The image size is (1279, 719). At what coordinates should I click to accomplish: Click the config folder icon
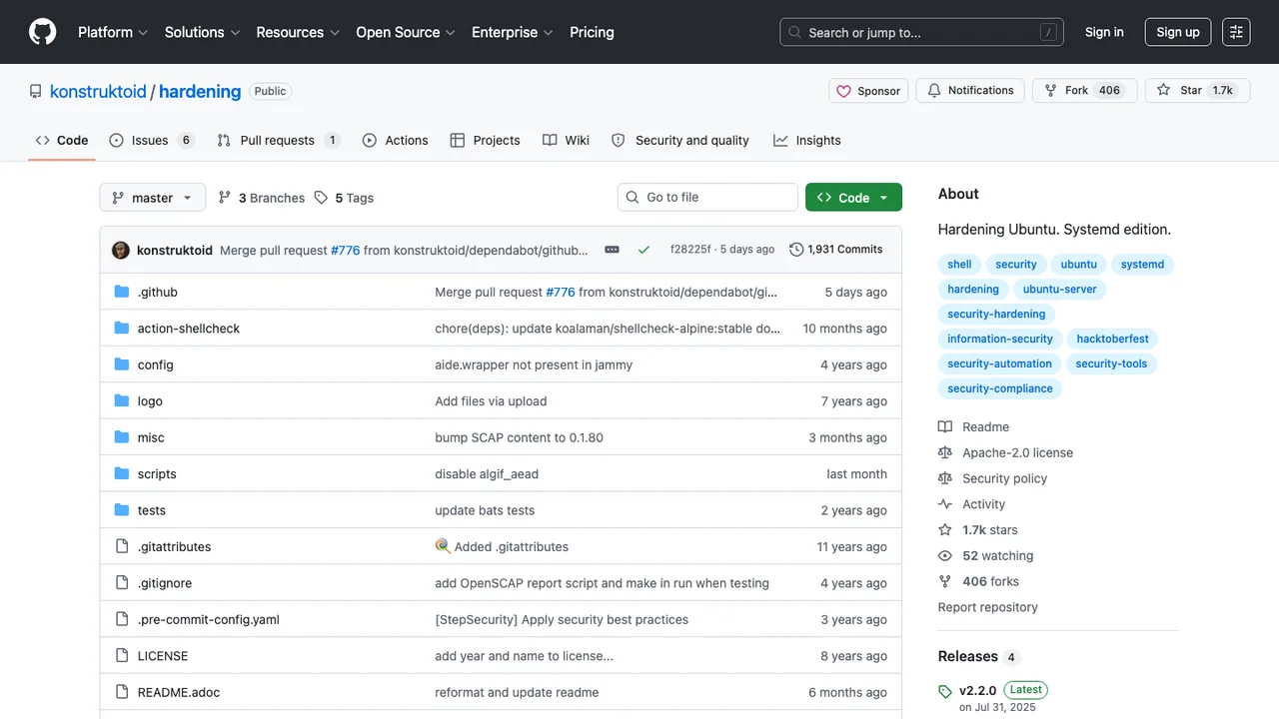pyautogui.click(x=122, y=364)
